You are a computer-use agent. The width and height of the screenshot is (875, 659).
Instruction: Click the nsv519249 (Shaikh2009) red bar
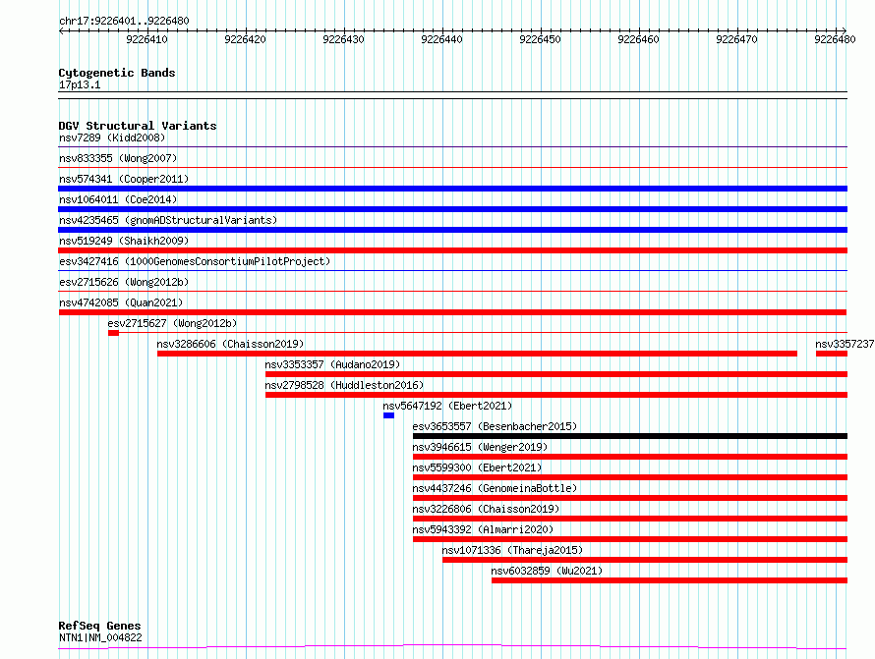click(x=452, y=250)
